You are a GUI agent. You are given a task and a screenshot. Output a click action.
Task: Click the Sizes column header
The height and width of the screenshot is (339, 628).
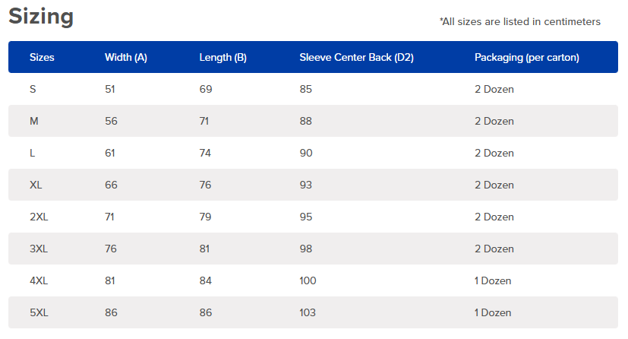pos(42,57)
